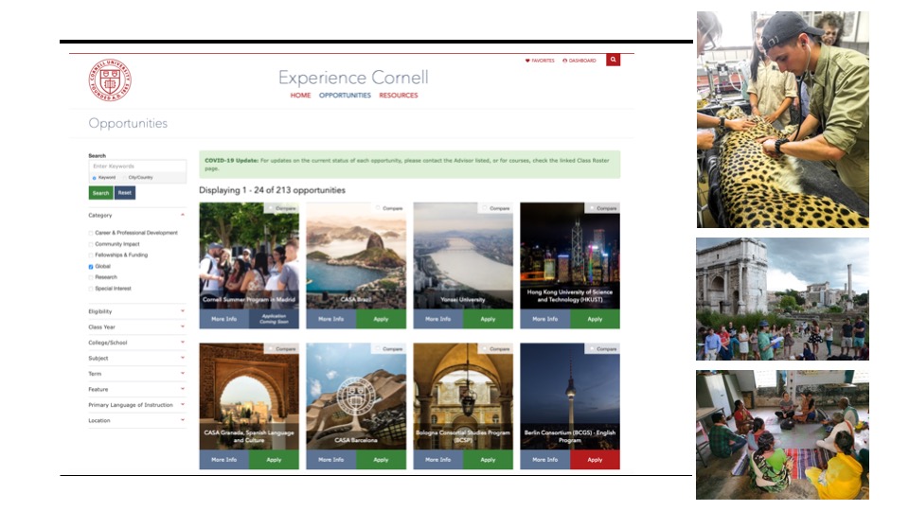Screen dimensions: 909x511
Task: Click the Cornell University seal logo
Action: pyautogui.click(x=110, y=80)
